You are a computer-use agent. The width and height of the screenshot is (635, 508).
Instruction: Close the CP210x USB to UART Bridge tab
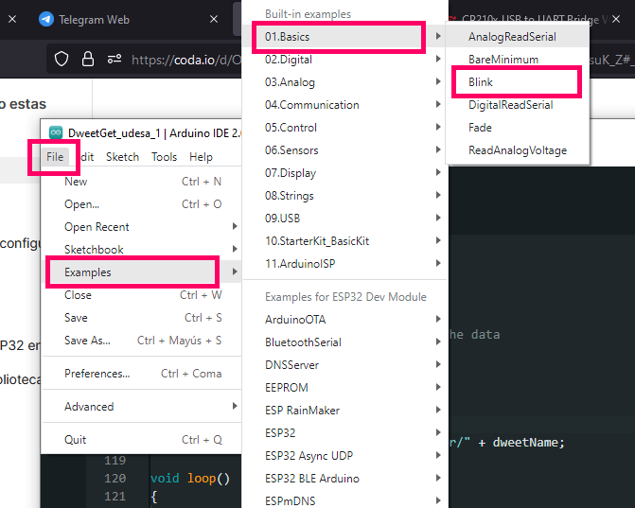click(x=616, y=19)
